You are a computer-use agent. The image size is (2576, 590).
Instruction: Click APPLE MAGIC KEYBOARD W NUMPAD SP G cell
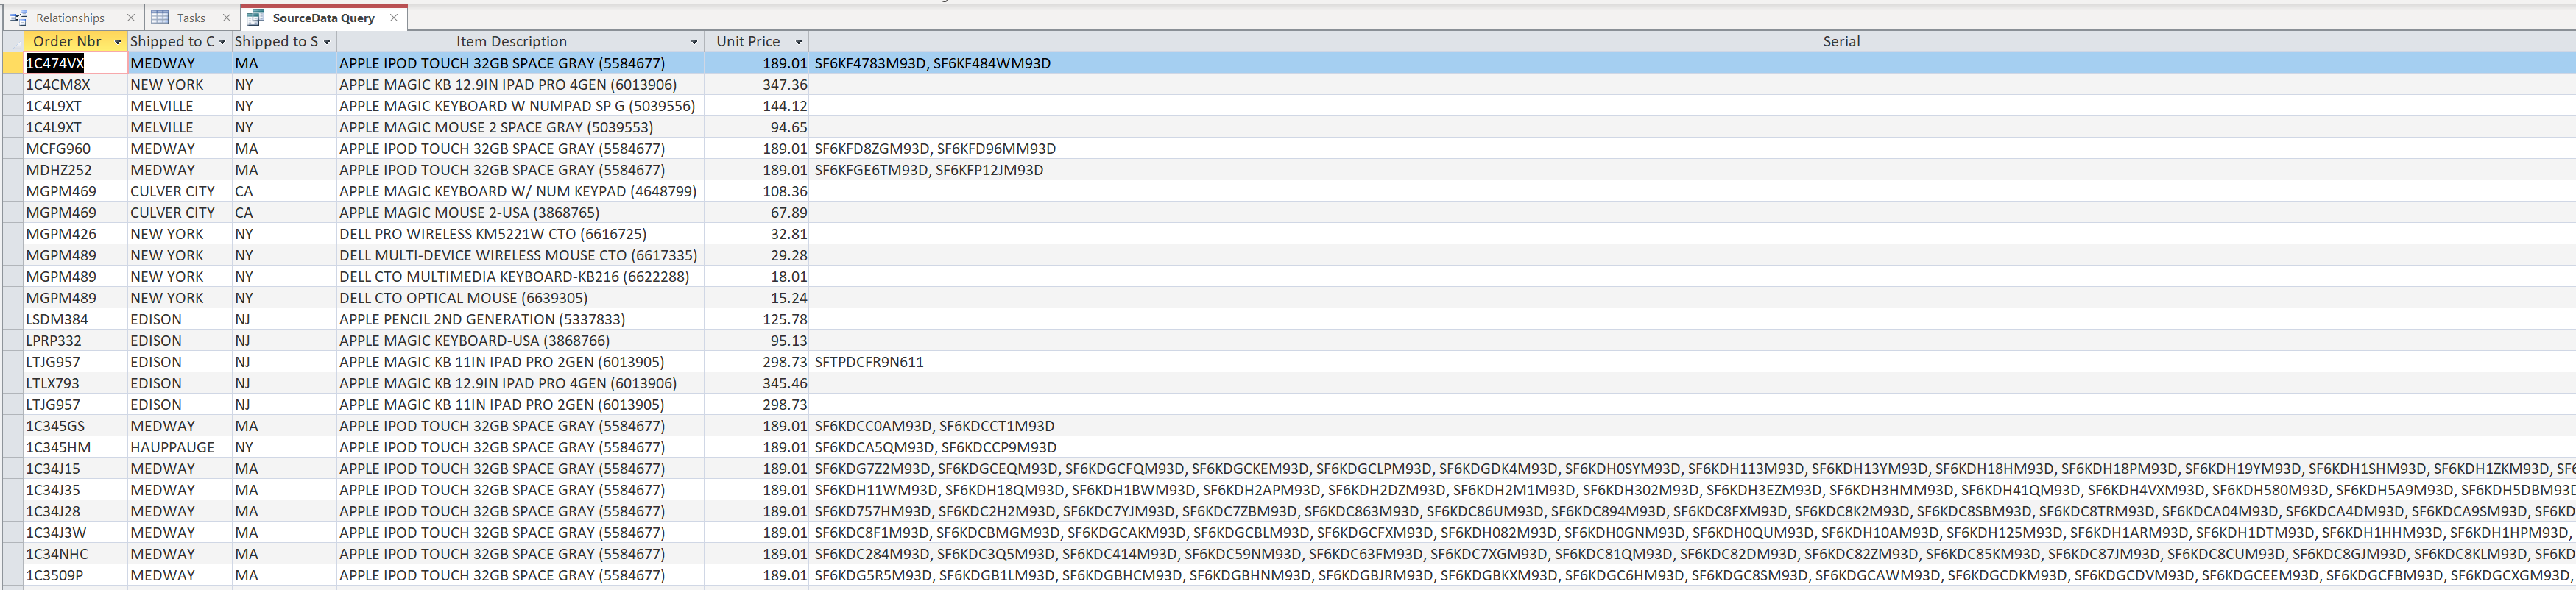[x=520, y=106]
